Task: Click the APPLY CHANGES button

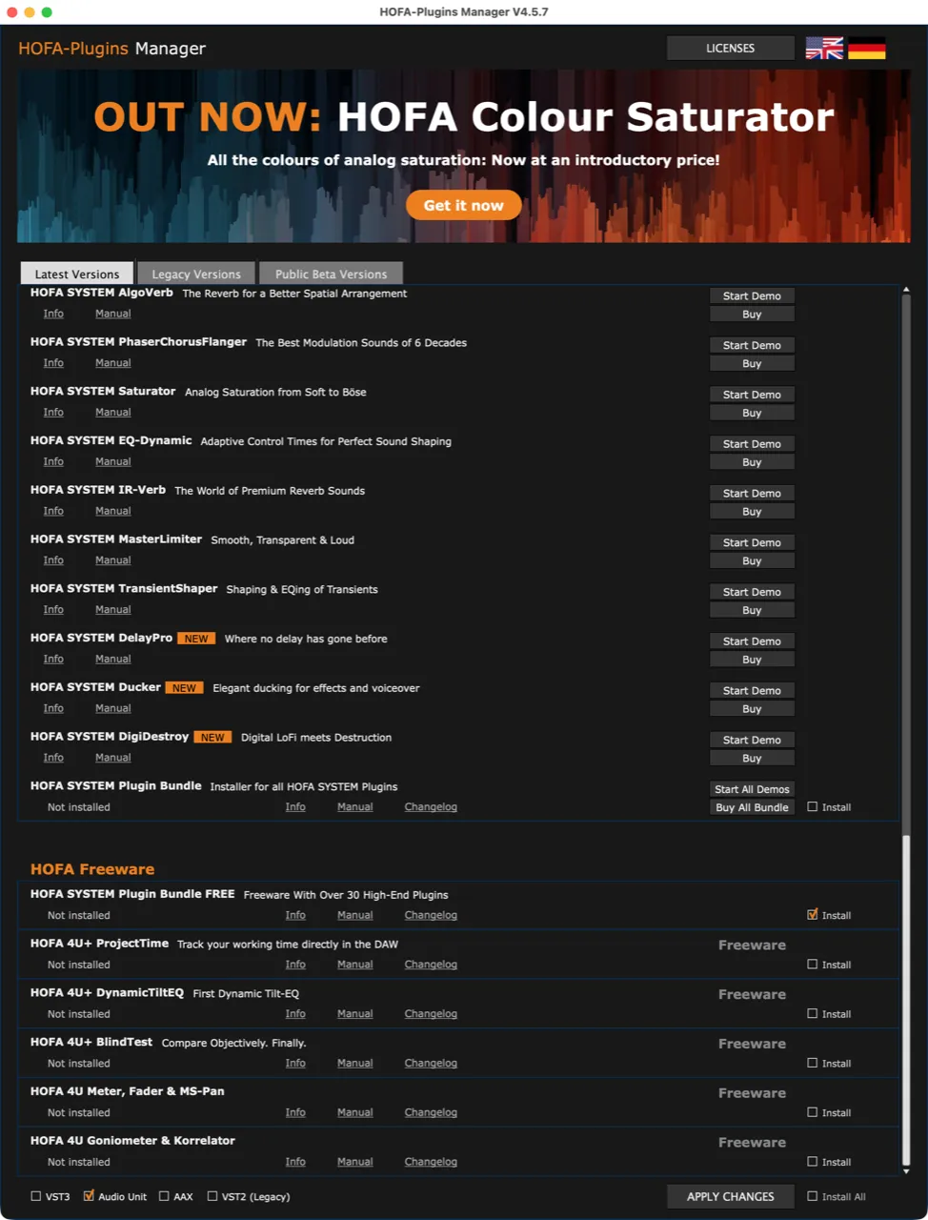Action: 730,1196
